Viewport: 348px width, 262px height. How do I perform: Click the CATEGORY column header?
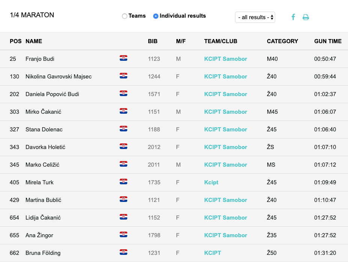coord(282,41)
